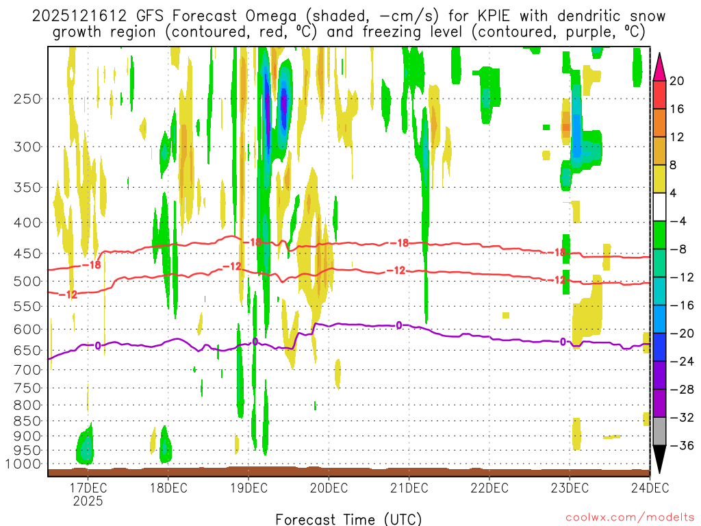
Task: Click the -18 contour label near 21DEC
Action: [399, 243]
